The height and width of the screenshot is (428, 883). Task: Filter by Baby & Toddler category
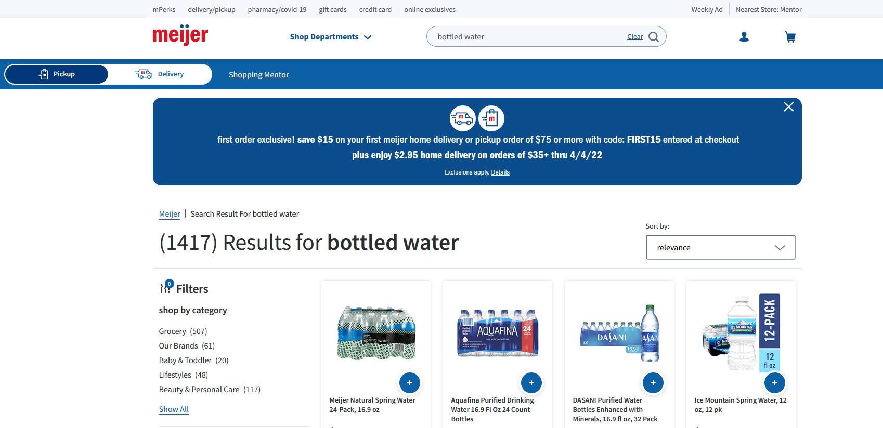194,360
